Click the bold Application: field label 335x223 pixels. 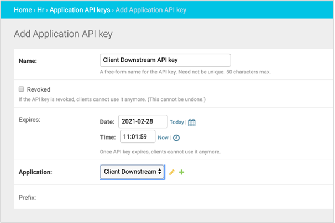[x=35, y=172]
